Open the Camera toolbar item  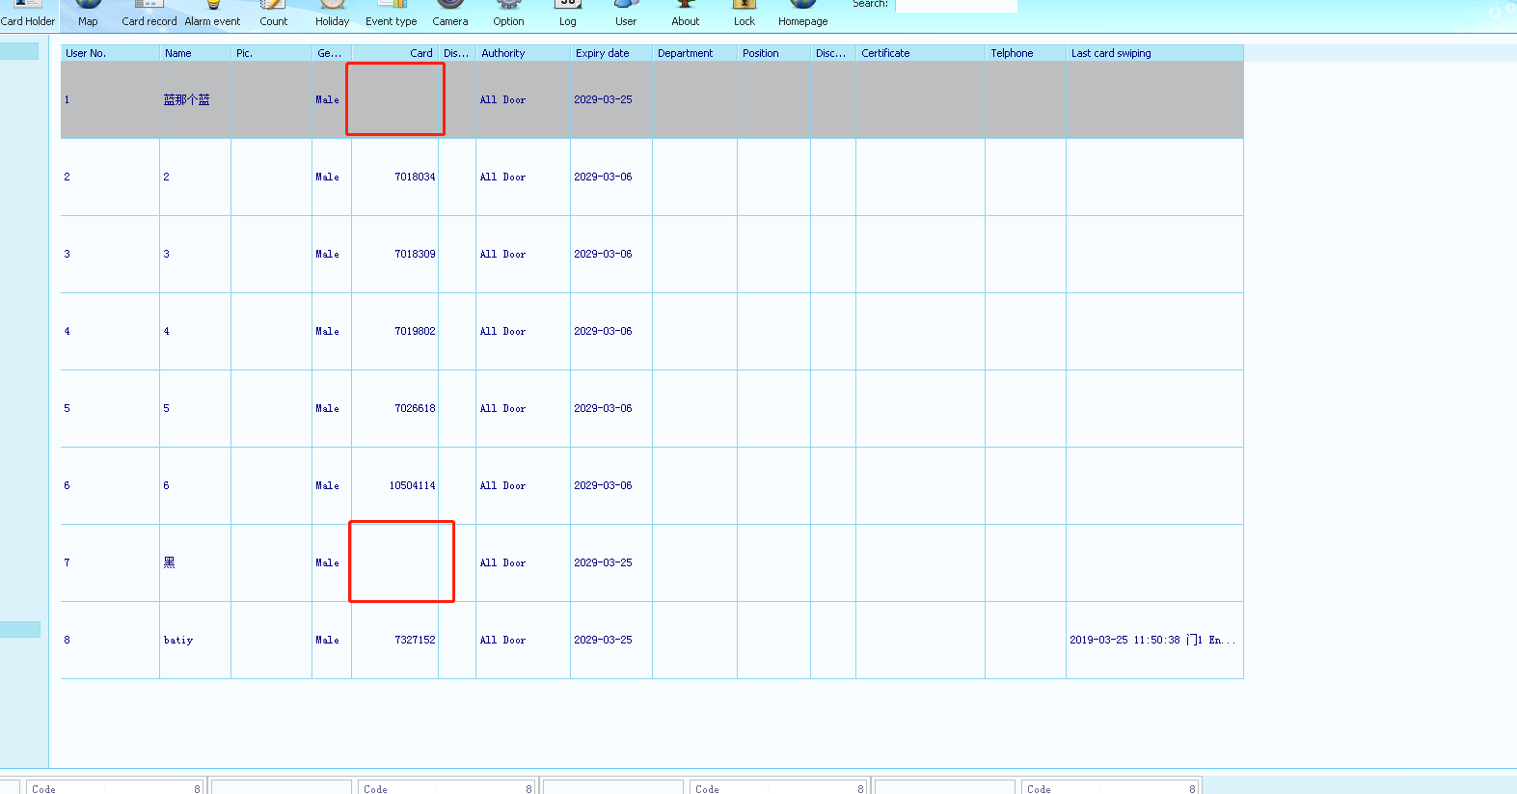450,14
